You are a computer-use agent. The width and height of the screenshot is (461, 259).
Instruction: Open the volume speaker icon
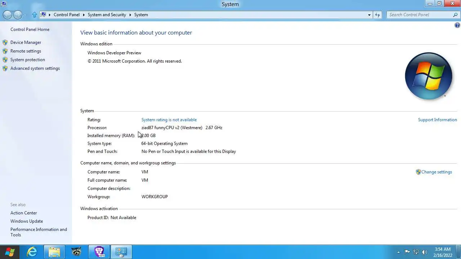(425, 252)
